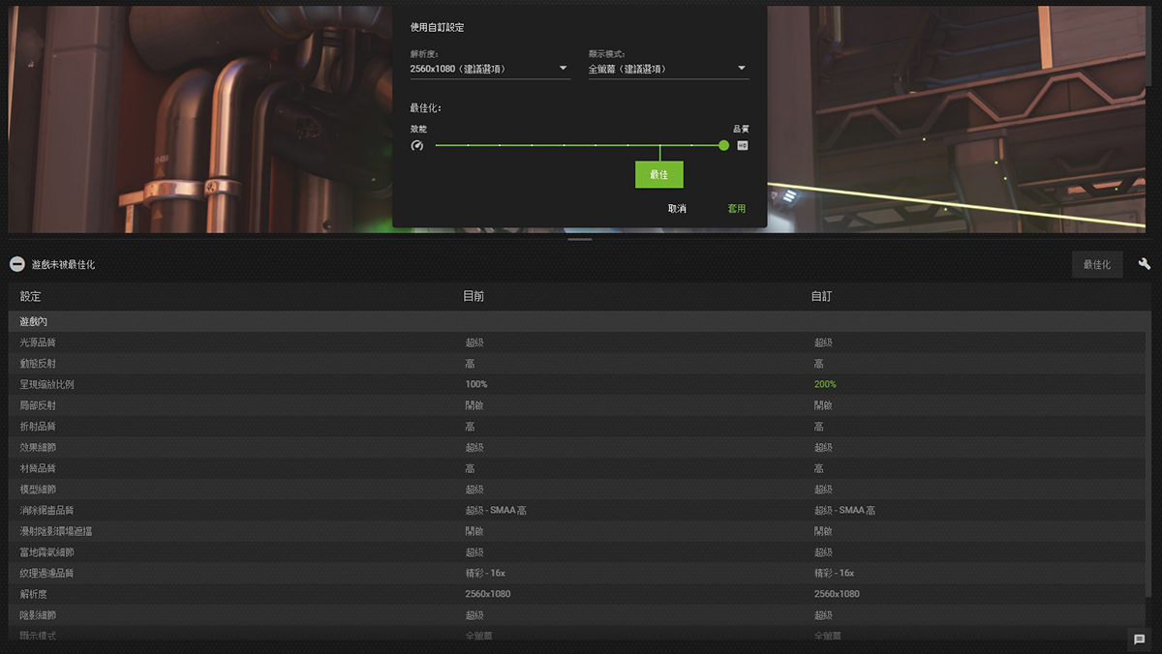1162x654 pixels.
Task: Open the feedback chat bubble icon
Action: (1140, 639)
